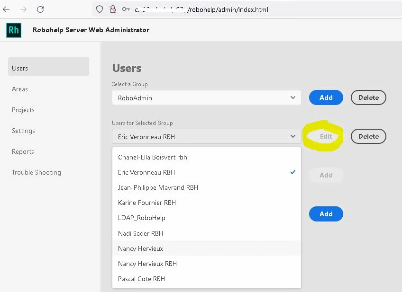Select Pascal Cote RBH from list
Image resolution: width=402 pixels, height=292 pixels.
207,279
